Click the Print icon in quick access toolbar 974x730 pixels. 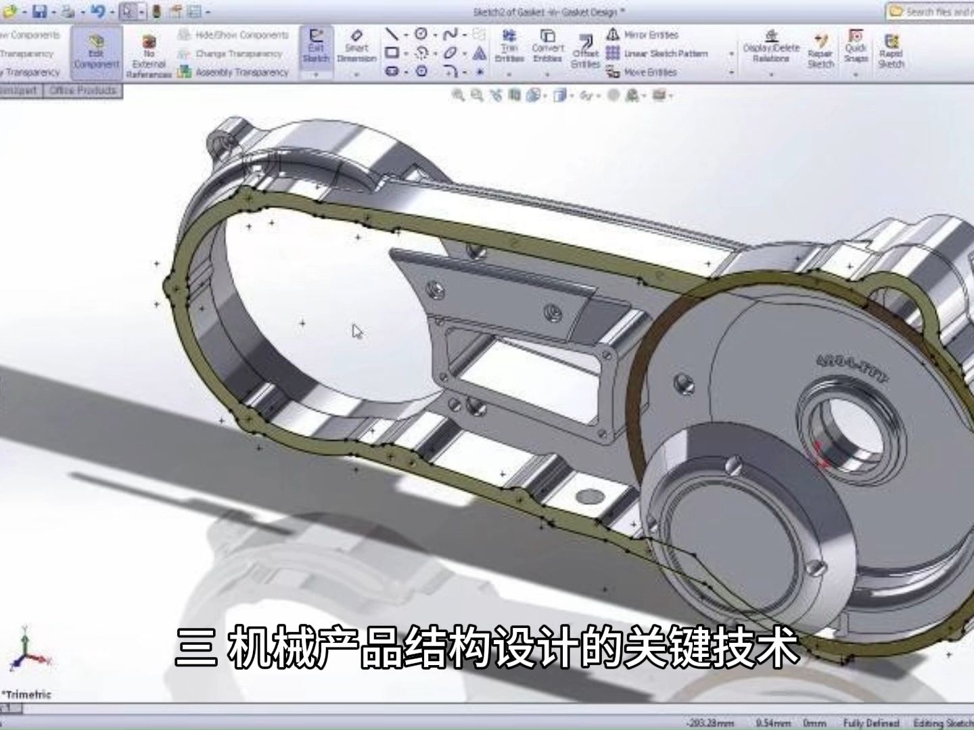click(68, 11)
